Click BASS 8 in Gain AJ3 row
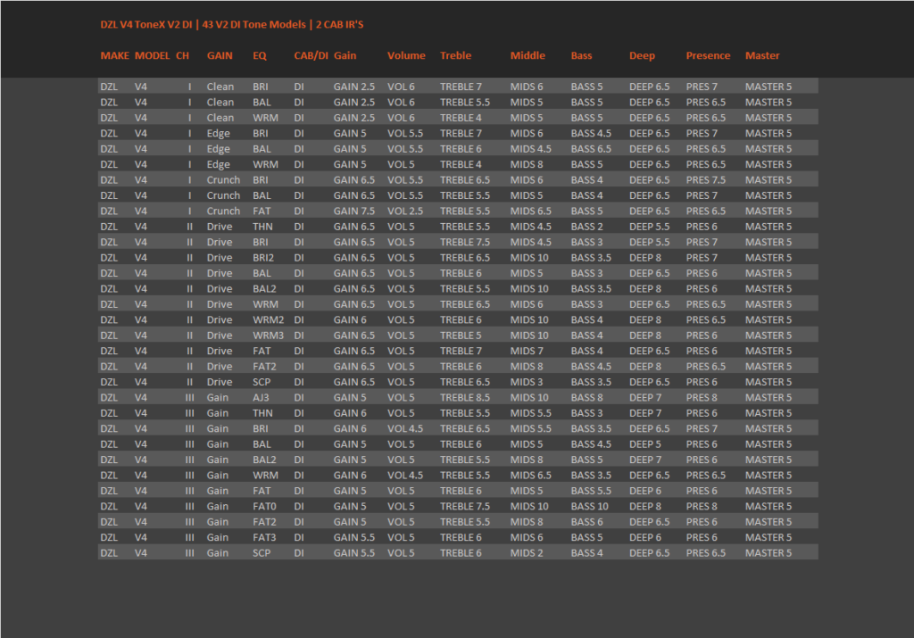The width and height of the screenshot is (914, 638). point(587,397)
